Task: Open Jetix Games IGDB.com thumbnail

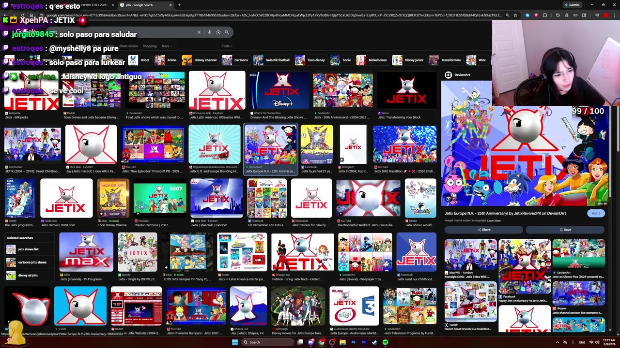Action: point(66,199)
